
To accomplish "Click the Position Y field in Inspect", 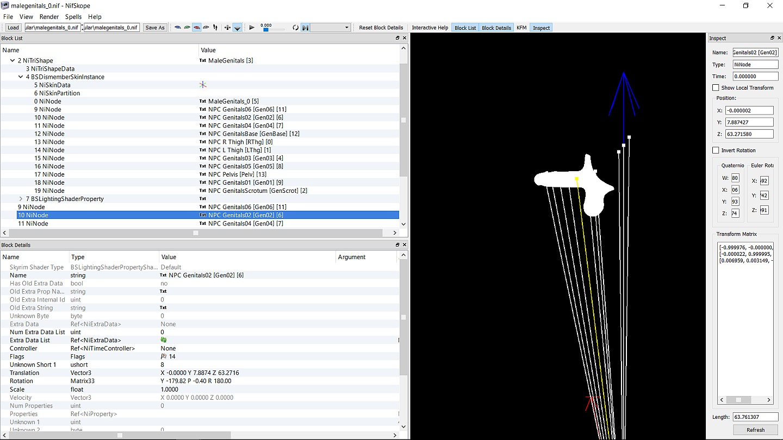I will [749, 122].
